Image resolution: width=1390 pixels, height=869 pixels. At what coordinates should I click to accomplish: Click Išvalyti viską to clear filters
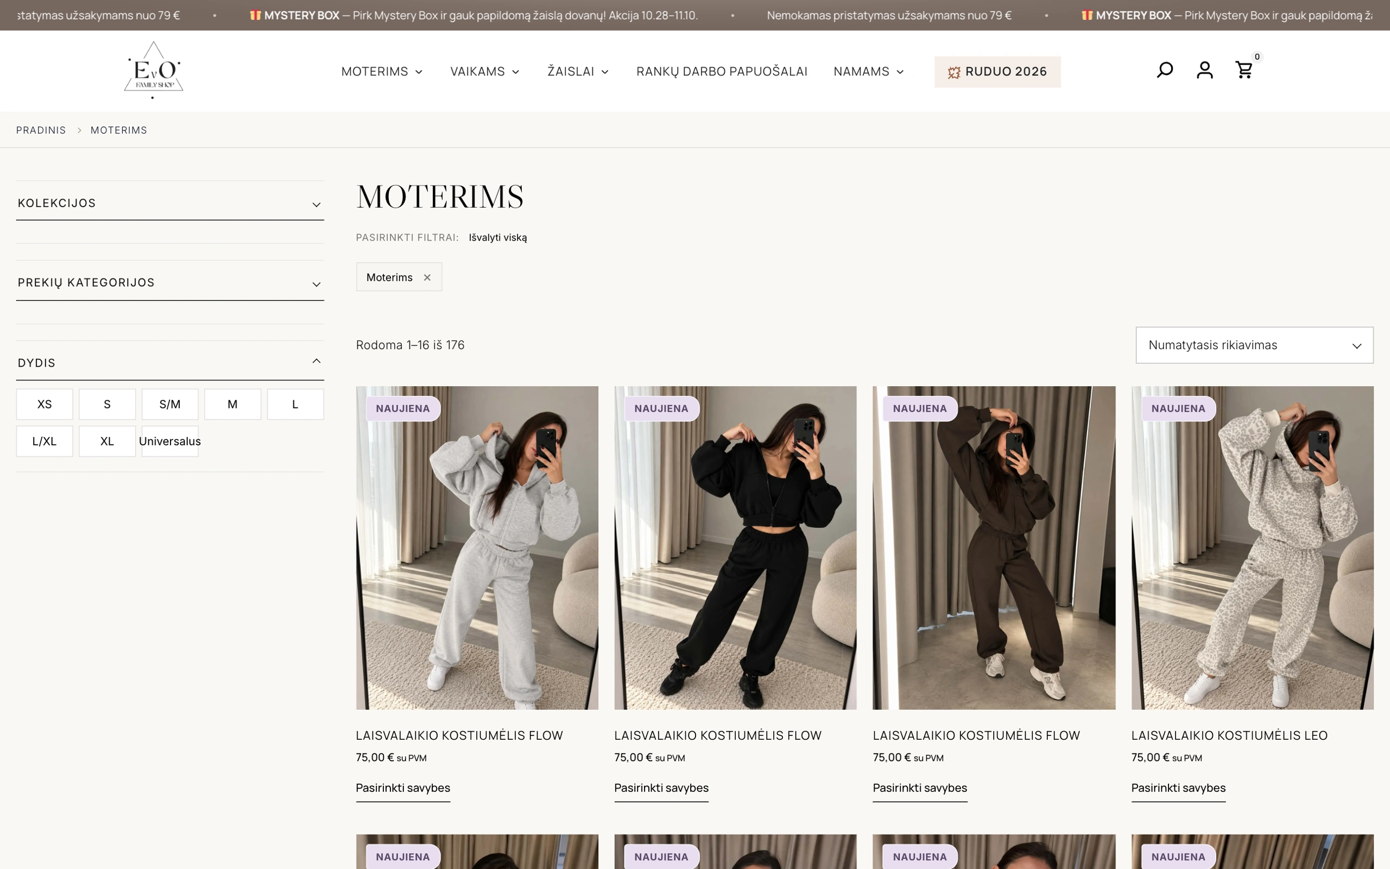(497, 237)
